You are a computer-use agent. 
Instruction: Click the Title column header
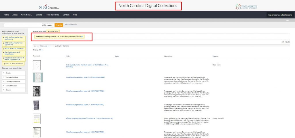[x=68, y=56]
